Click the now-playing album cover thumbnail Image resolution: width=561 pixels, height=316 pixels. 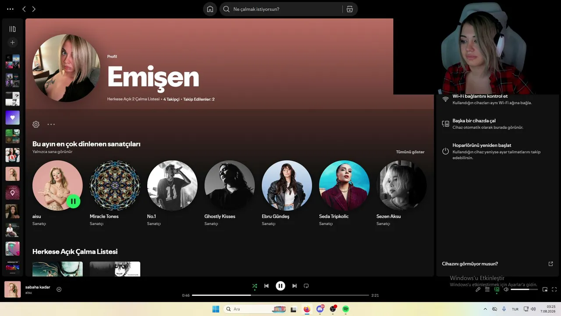click(x=13, y=290)
